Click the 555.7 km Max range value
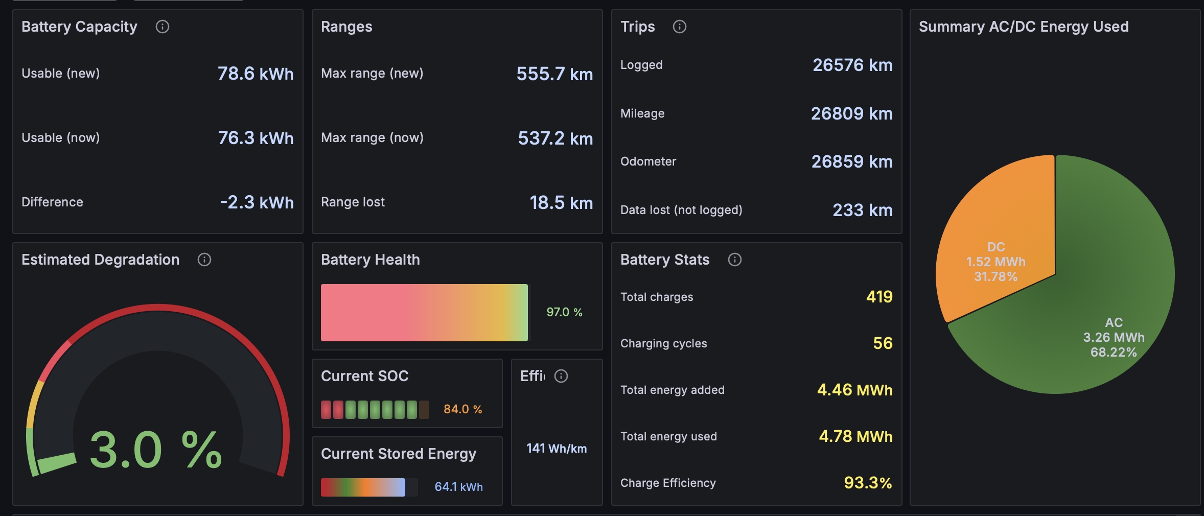This screenshot has width=1204, height=516. (x=554, y=74)
